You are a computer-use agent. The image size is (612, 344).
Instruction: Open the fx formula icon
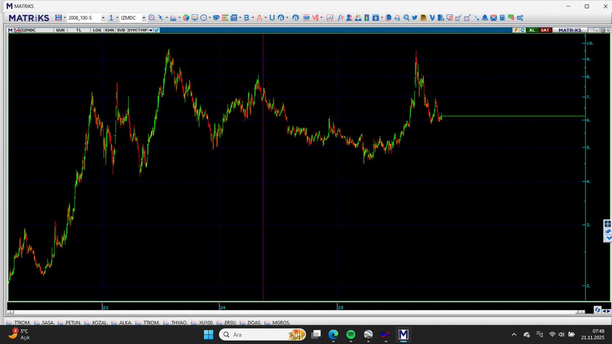(x=340, y=18)
